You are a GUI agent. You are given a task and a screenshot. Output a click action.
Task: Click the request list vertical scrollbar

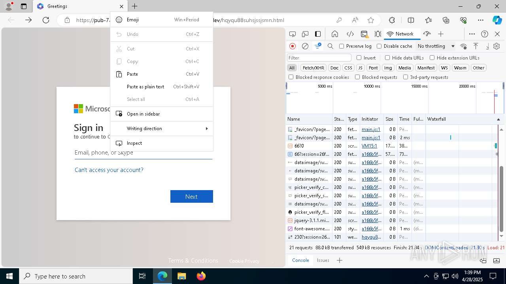[502, 199]
